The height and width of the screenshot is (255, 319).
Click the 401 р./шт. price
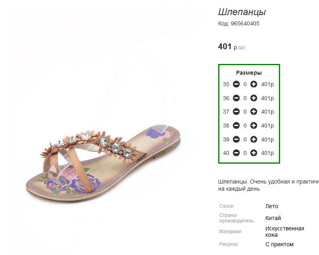pyautogui.click(x=232, y=46)
